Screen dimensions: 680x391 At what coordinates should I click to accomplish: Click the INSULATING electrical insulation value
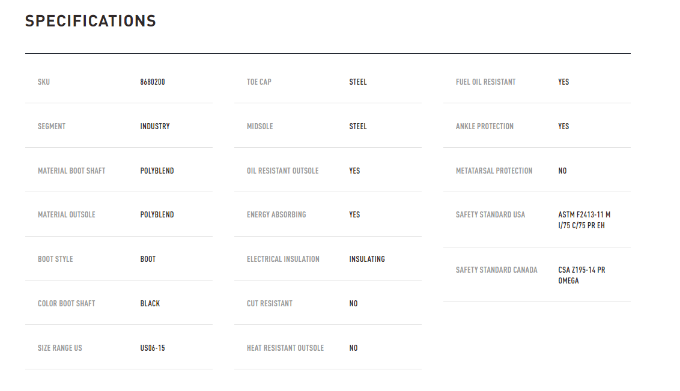(x=367, y=259)
